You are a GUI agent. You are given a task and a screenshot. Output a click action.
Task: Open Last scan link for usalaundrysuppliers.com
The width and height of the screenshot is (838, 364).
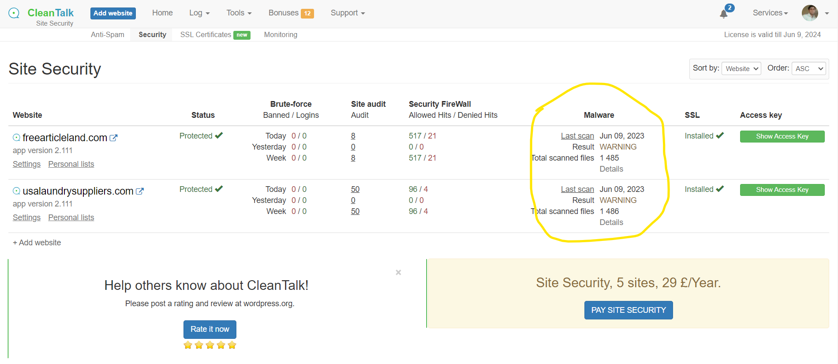coord(577,189)
